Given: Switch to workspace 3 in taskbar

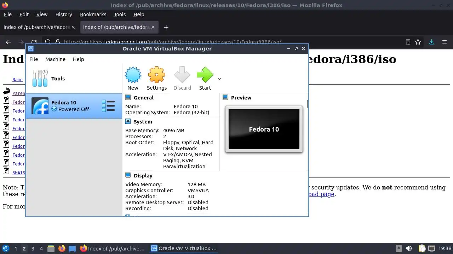Looking at the screenshot, I should click(x=33, y=249).
